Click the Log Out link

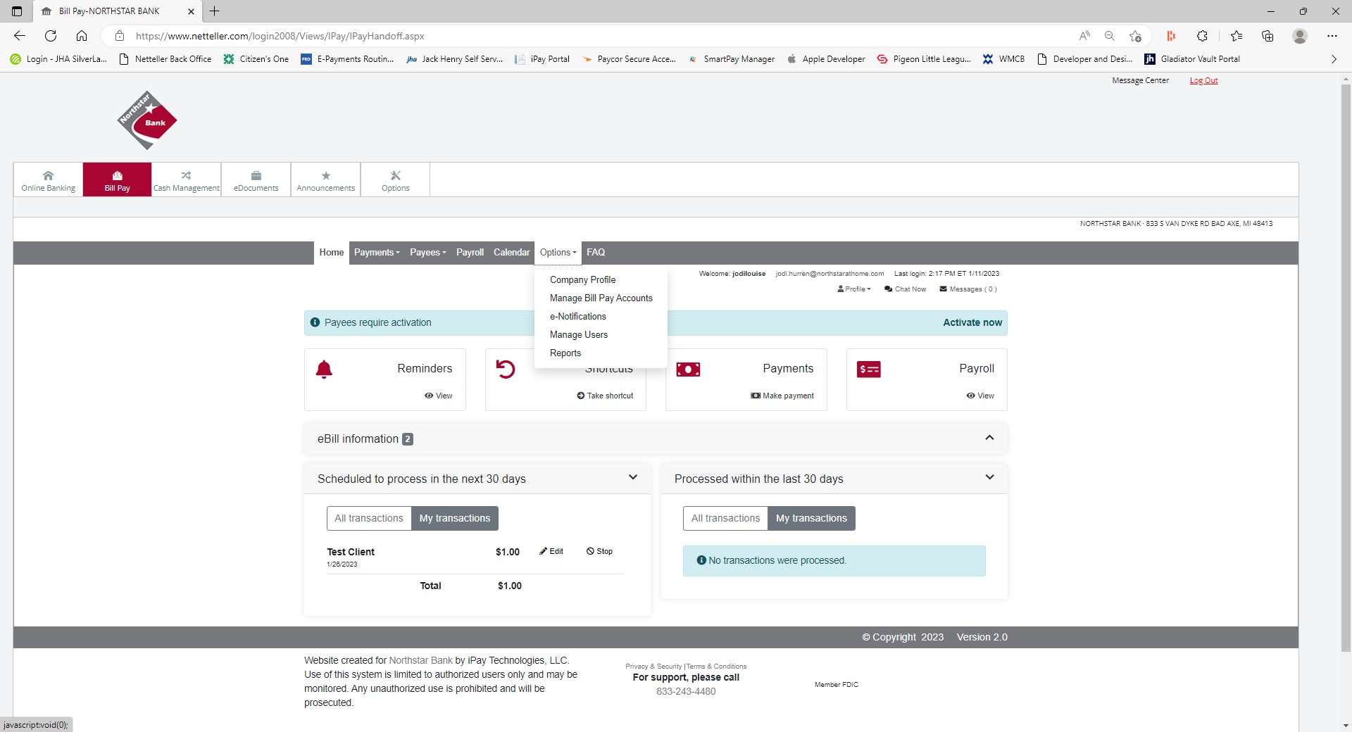[1203, 80]
